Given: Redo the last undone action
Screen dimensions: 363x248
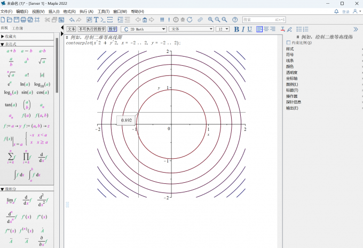Looking at the screenshot, I should pos(79,20).
